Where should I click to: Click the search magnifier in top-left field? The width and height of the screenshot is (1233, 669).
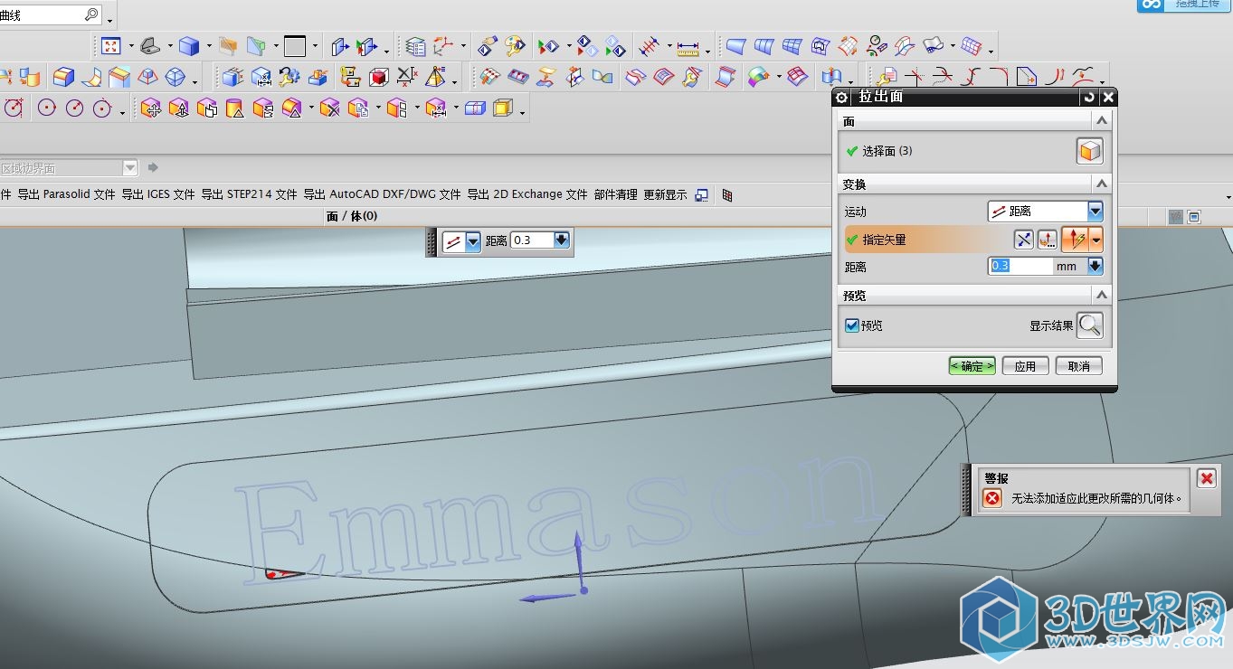91,14
